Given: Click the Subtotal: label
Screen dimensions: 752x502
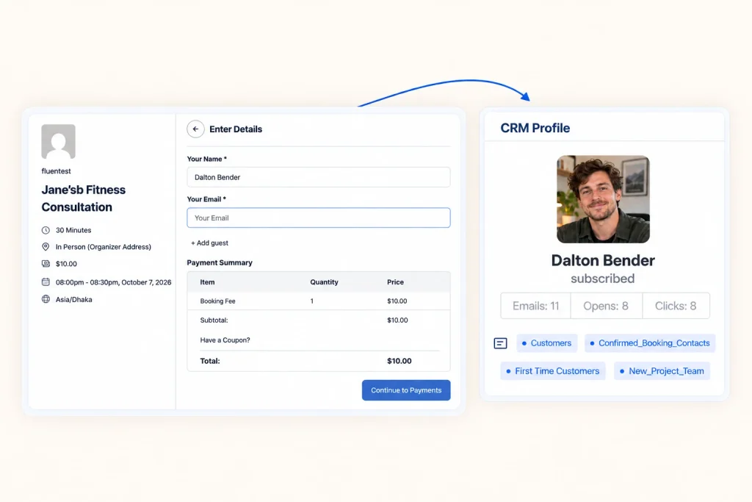Looking at the screenshot, I should point(214,320).
